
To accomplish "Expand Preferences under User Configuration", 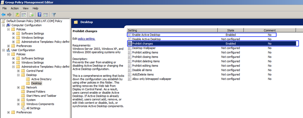I will [x=9, y=113].
